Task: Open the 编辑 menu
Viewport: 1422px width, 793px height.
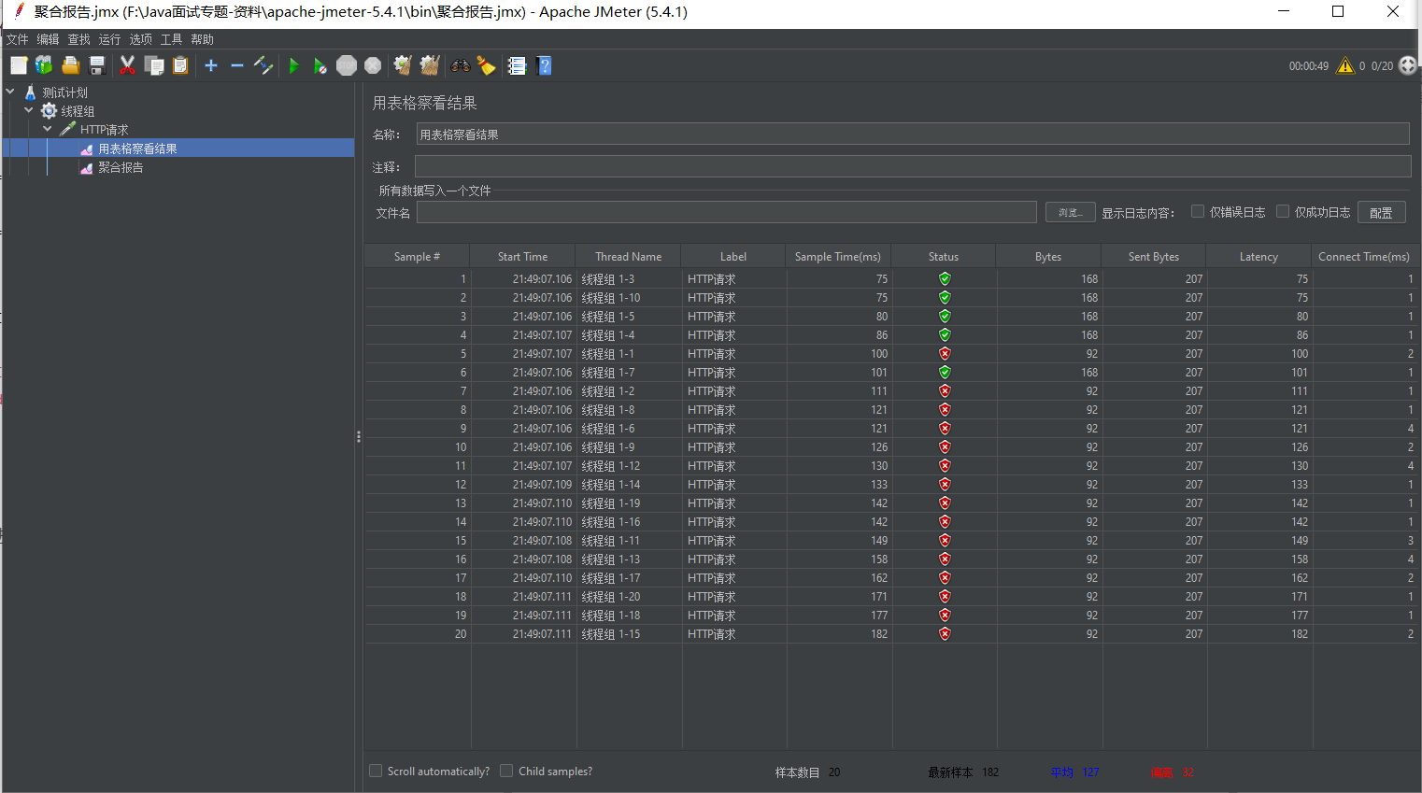Action: [48, 39]
